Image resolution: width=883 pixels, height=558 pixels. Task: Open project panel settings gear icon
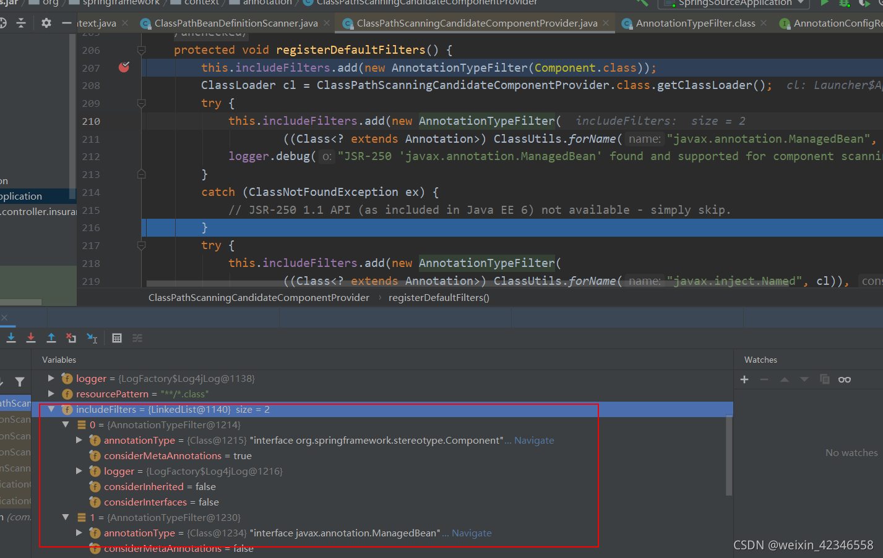[46, 23]
